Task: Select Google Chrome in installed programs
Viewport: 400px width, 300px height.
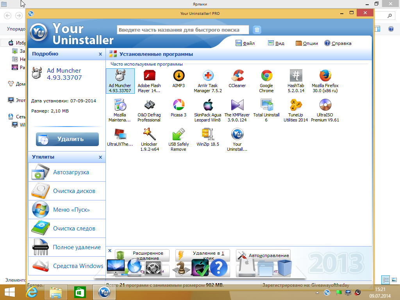Action: coord(266,81)
